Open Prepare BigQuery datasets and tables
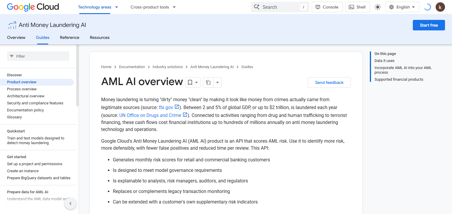The width and height of the screenshot is (452, 214). pyautogui.click(x=39, y=178)
